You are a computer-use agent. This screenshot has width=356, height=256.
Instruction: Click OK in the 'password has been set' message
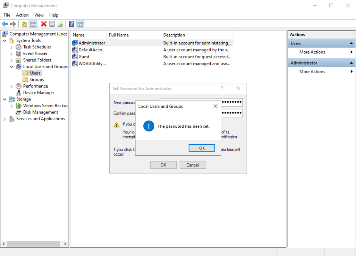pyautogui.click(x=202, y=148)
